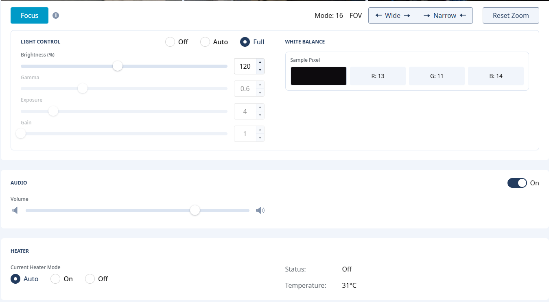Toggle the Audio switch off
This screenshot has height=302, width=549.
coord(517,183)
